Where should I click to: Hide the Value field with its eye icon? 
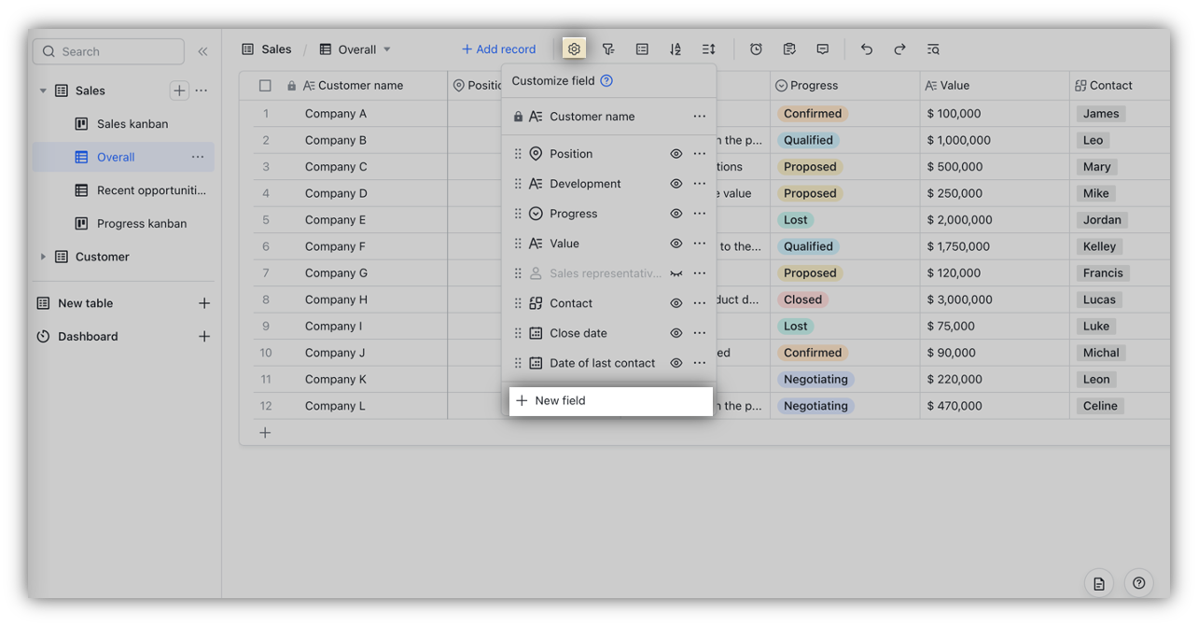click(x=676, y=244)
